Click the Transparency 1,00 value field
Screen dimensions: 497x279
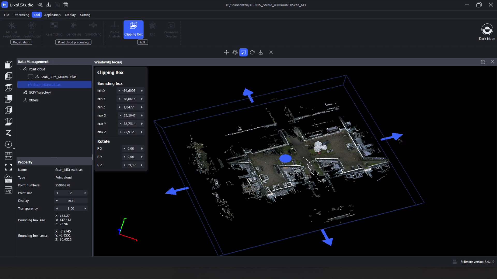(x=71, y=208)
